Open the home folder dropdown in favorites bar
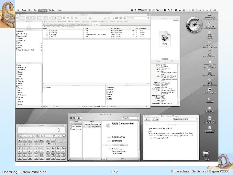The height and width of the screenshot is (175, 233). pos(45,22)
